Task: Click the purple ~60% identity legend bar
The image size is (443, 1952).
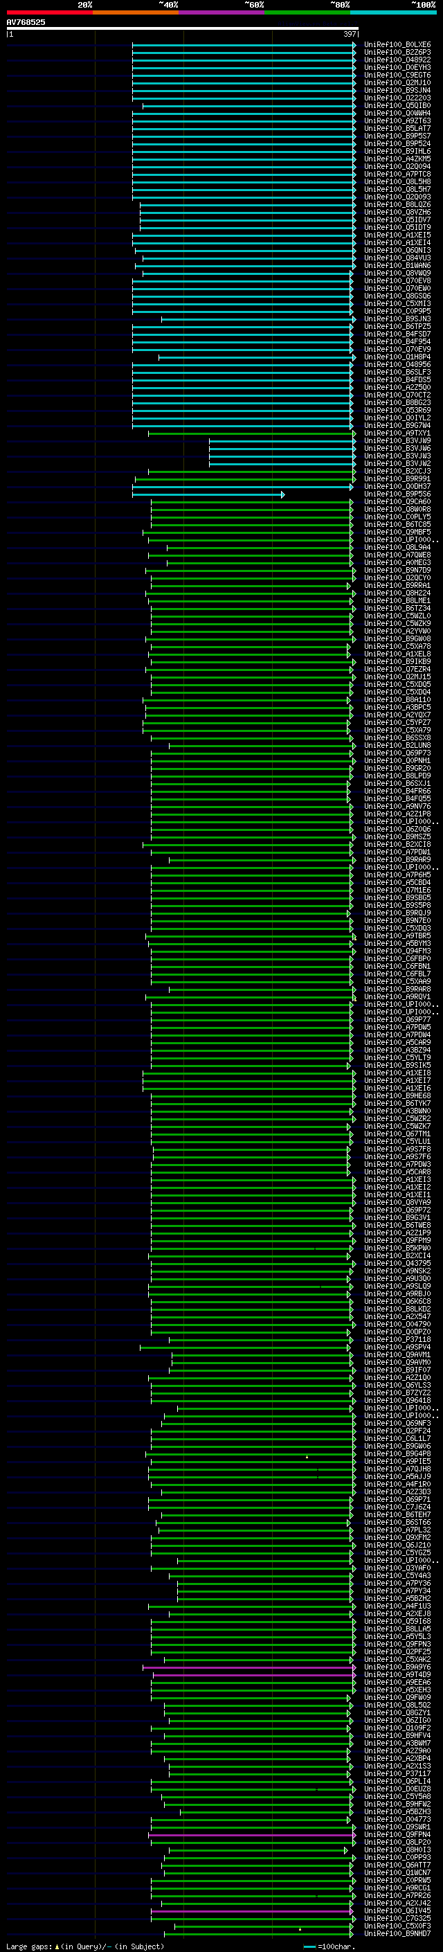Action: pyautogui.click(x=222, y=12)
